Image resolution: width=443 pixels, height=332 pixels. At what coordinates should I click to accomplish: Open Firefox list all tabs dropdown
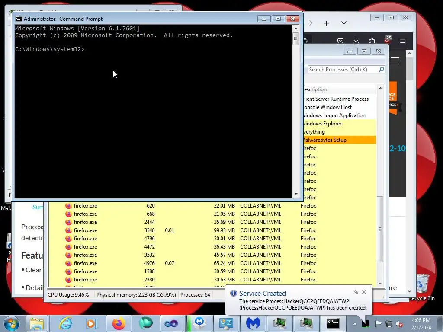(344, 23)
